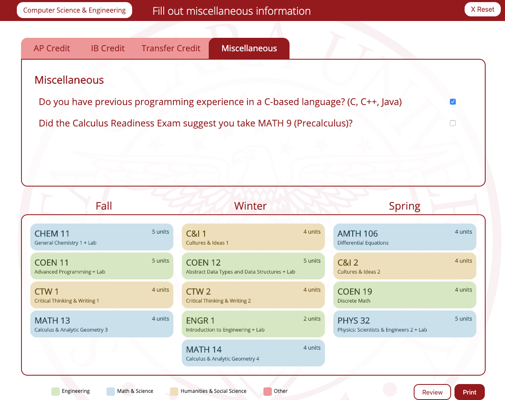Click the Review button

[432, 392]
